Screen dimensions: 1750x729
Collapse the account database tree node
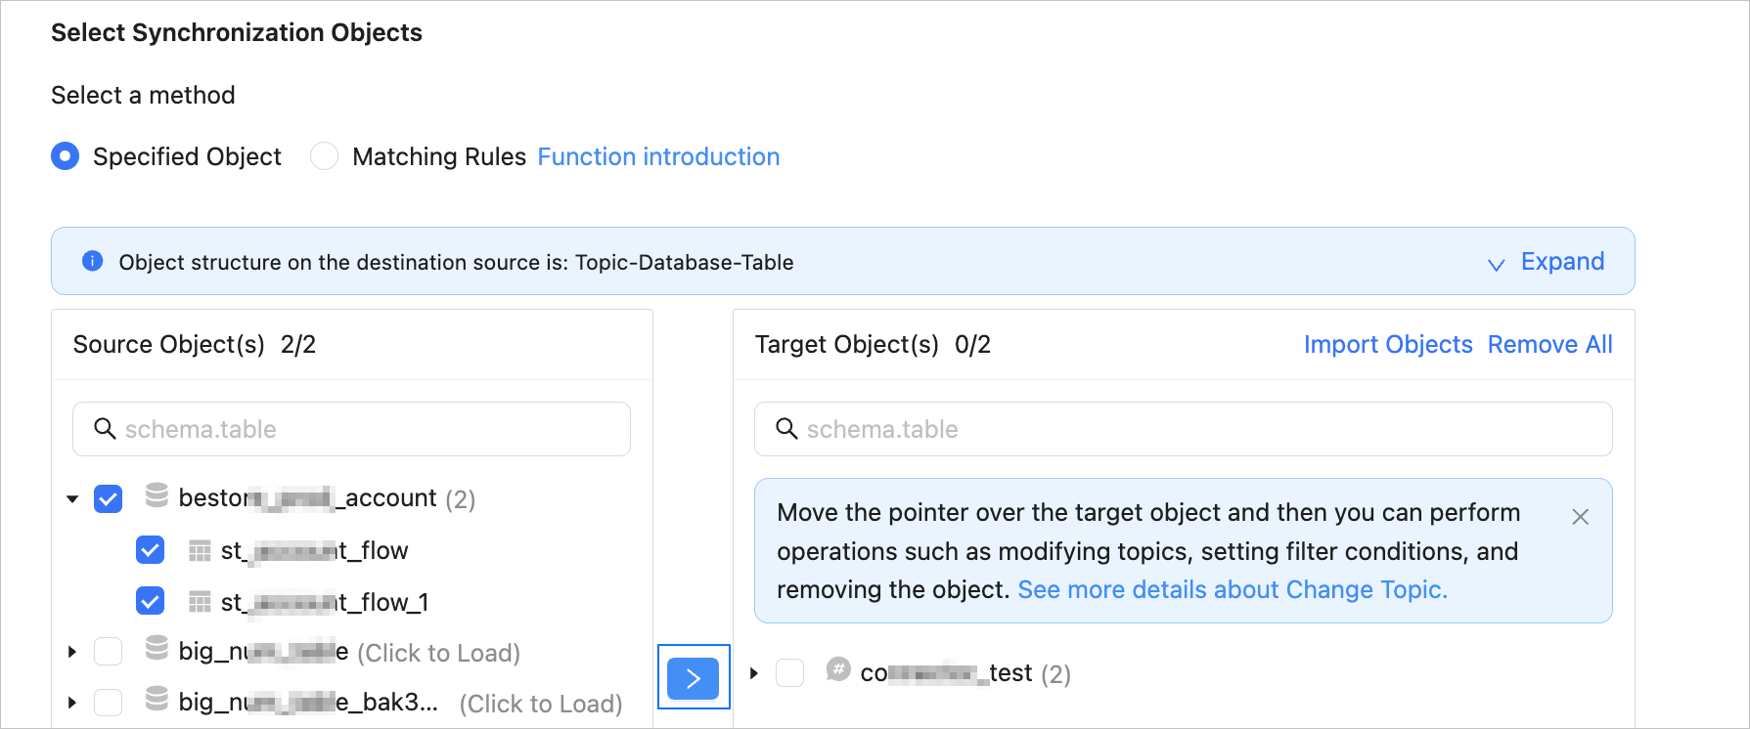[72, 499]
